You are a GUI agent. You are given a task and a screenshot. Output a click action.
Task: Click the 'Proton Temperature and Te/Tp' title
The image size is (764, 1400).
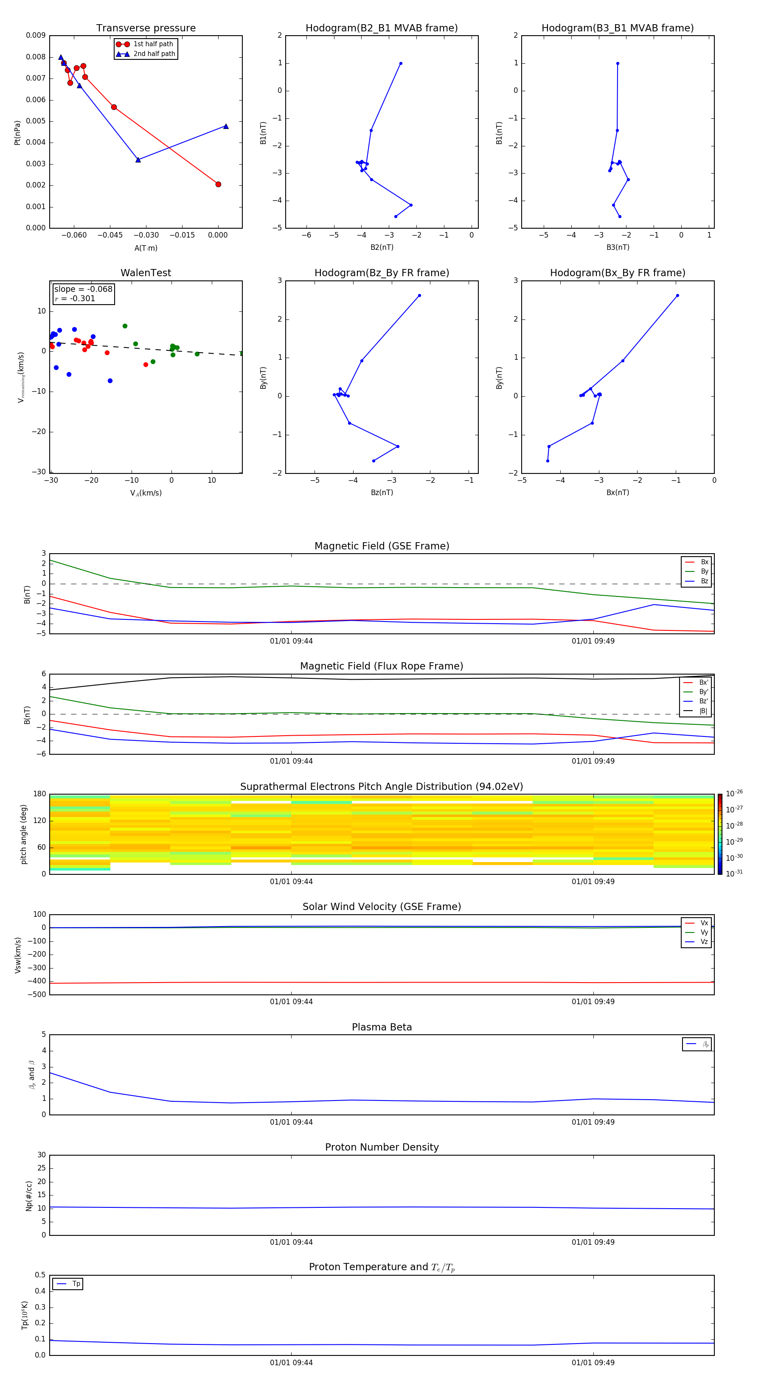tap(382, 1267)
